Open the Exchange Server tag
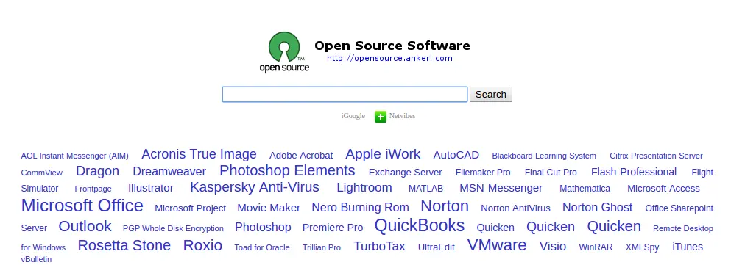Viewport: 731px width, 265px height. point(405,173)
